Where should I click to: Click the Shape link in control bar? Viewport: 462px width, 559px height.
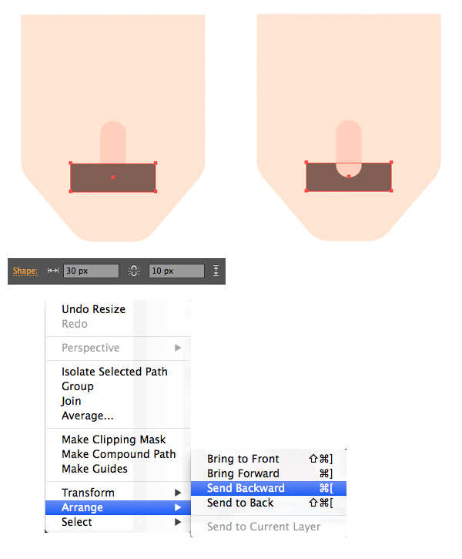[x=25, y=271]
